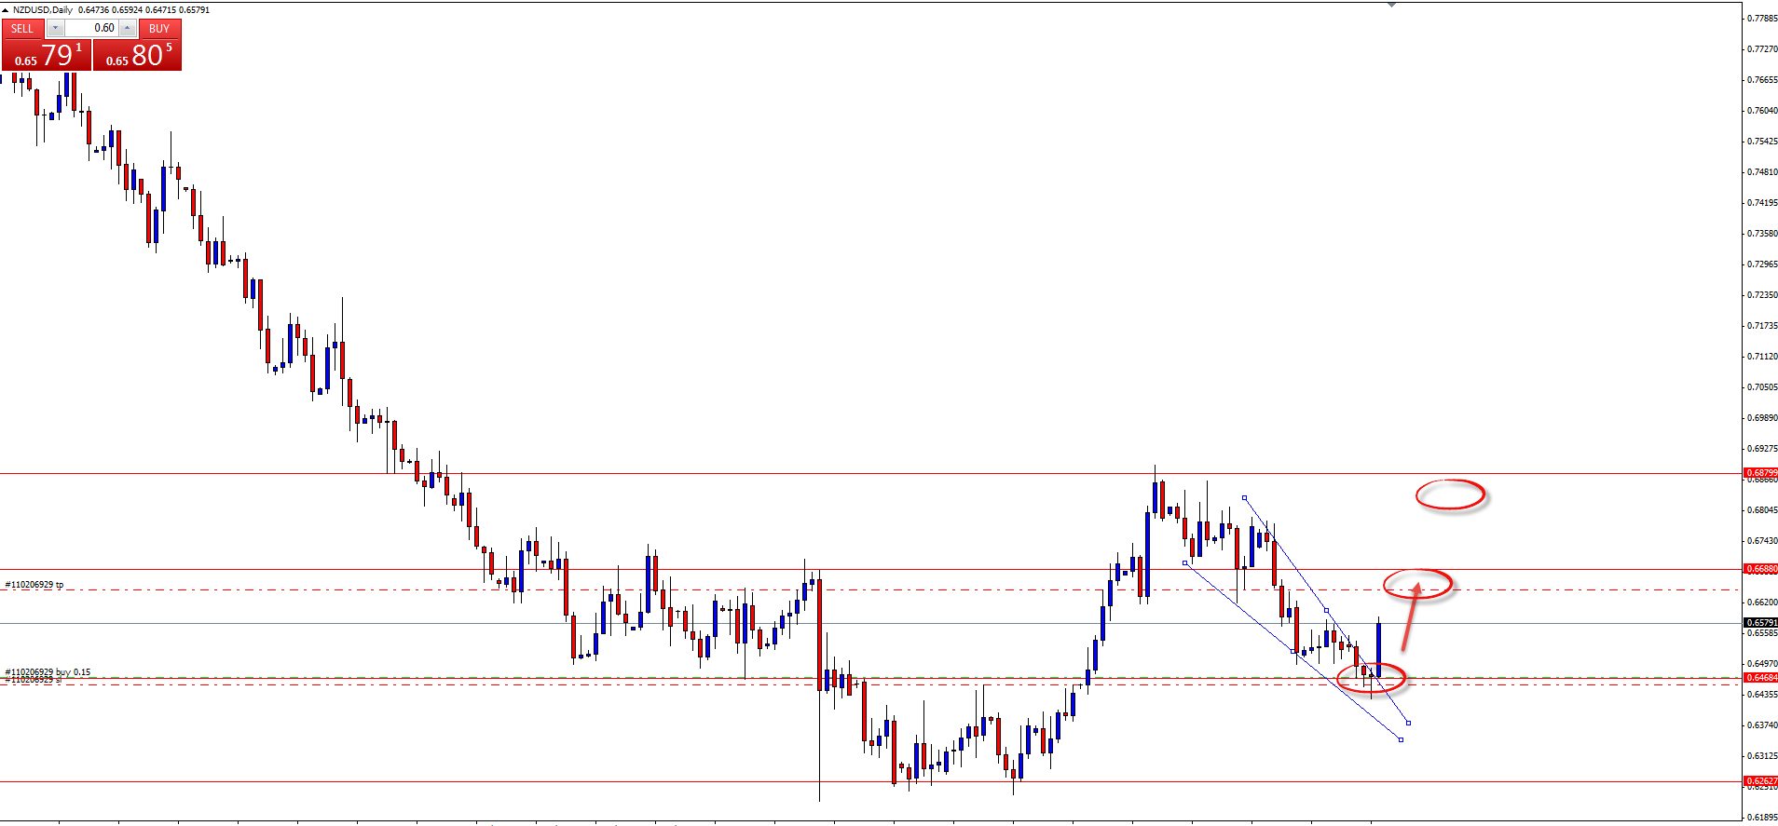Click the channel's lowest square anchor point
Image resolution: width=1778 pixels, height=826 pixels.
coord(1402,740)
